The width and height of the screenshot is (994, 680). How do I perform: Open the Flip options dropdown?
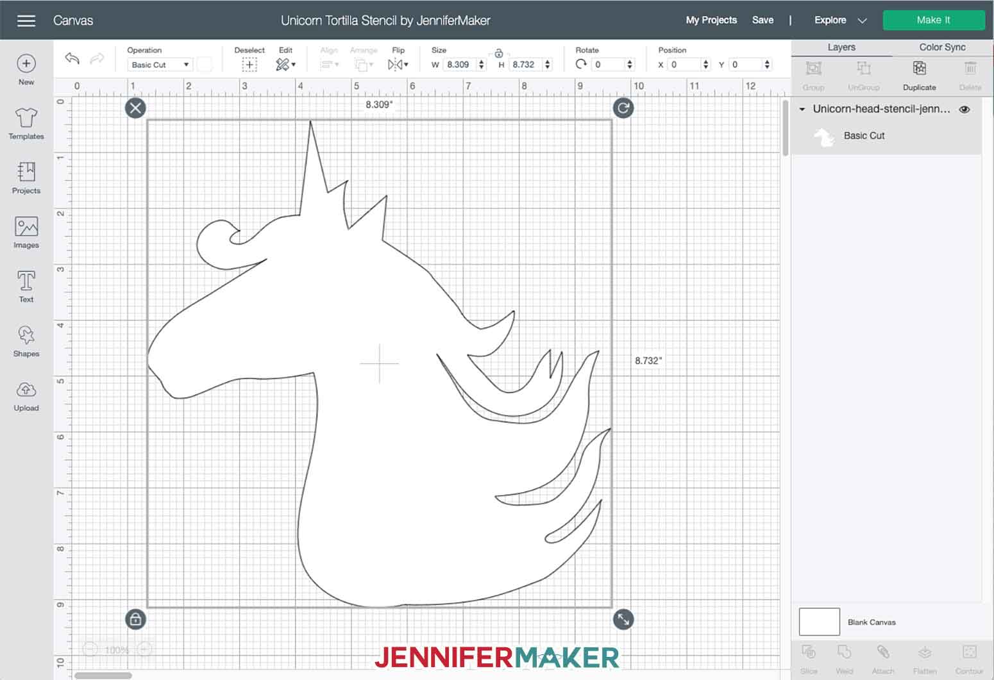pos(398,65)
